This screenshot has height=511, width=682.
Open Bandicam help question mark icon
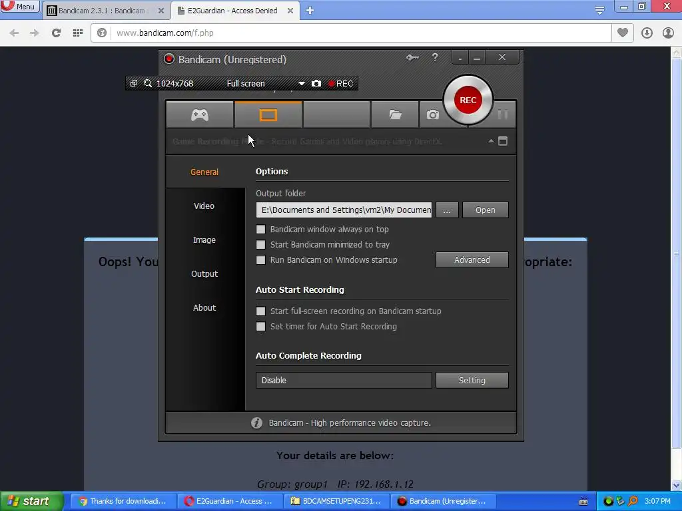[x=434, y=57]
